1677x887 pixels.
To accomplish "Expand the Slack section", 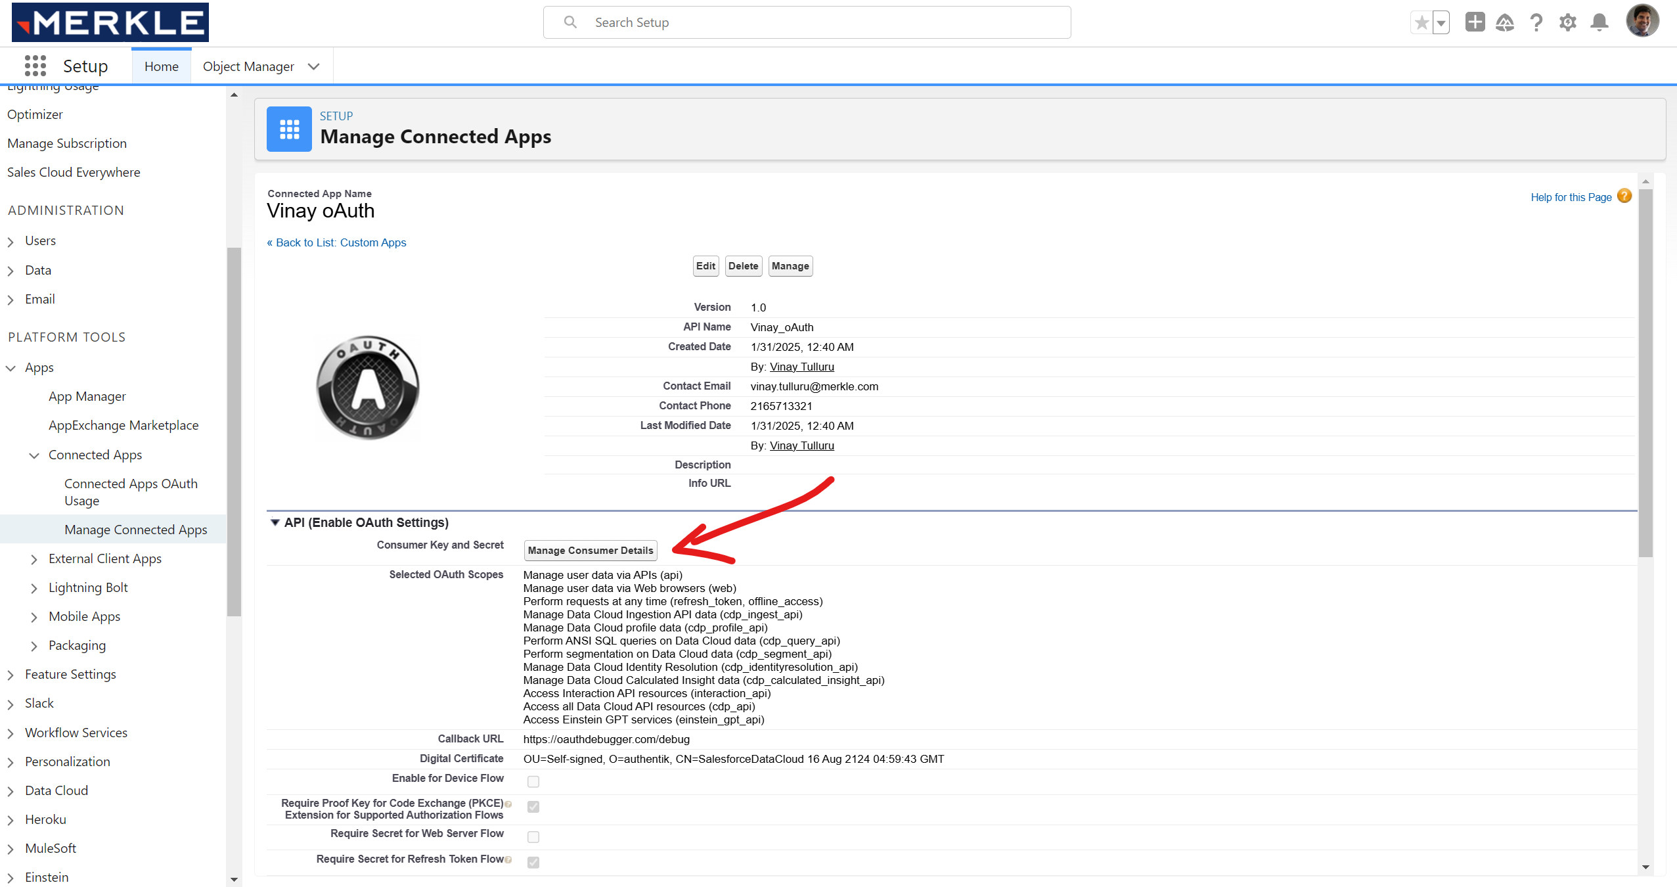I will point(11,704).
